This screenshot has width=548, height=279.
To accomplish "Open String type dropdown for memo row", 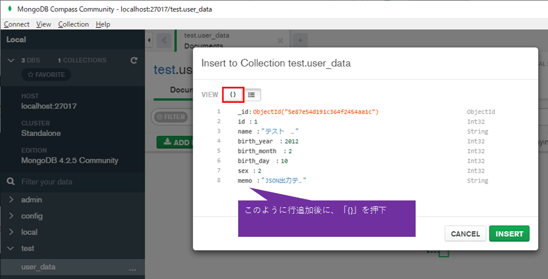I will 477,181.
